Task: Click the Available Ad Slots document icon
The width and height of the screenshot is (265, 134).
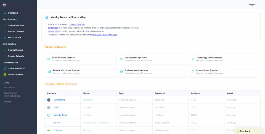Action: 5,69
